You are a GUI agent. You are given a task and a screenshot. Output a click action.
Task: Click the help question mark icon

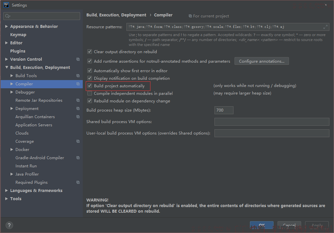click(x=9, y=225)
